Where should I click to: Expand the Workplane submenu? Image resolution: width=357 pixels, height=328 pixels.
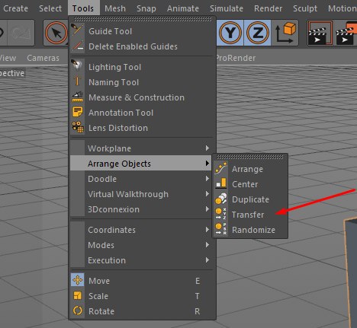tap(142, 148)
